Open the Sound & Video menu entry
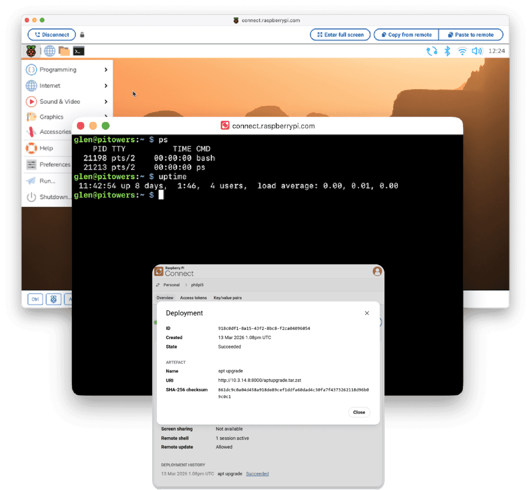The height and width of the screenshot is (490, 531). coord(67,101)
